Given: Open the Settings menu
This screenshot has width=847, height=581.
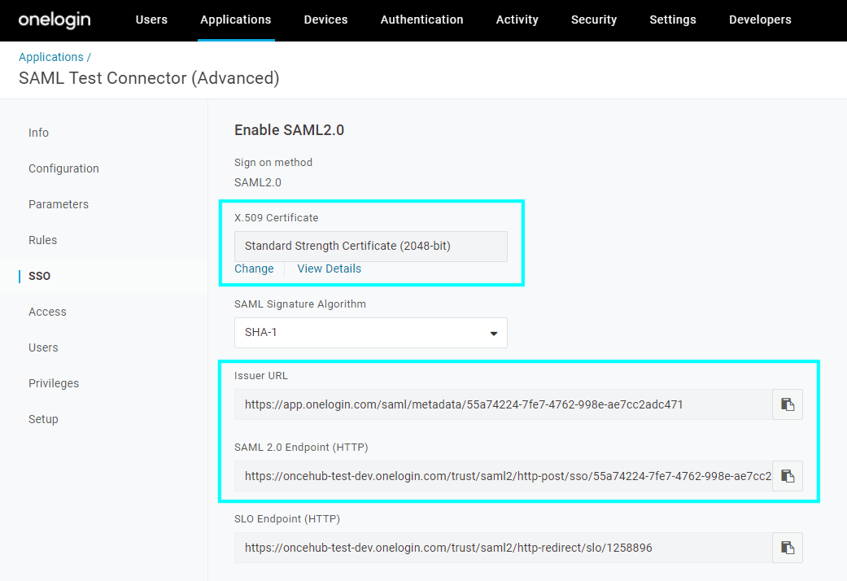Looking at the screenshot, I should (x=673, y=20).
